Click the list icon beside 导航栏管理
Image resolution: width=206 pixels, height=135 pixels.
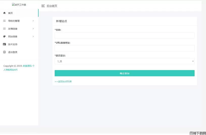click(4, 21)
